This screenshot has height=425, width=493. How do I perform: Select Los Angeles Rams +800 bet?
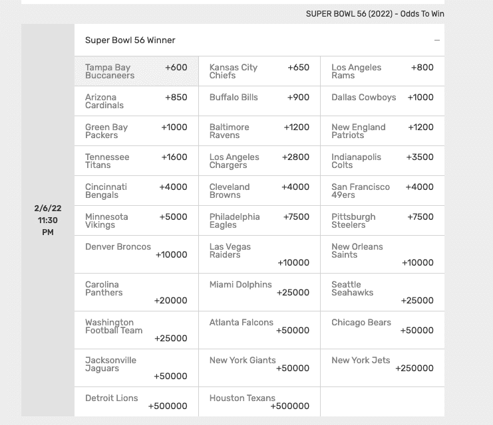pyautogui.click(x=383, y=71)
